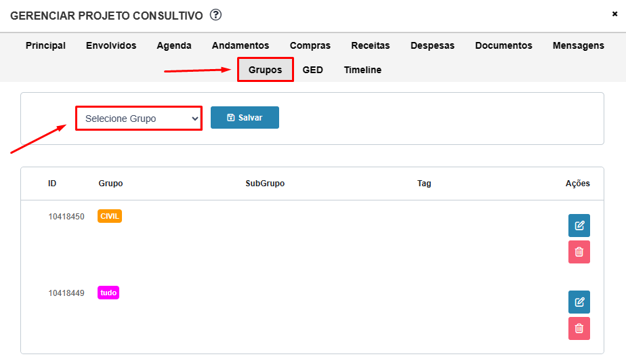Switch to the Principal tab

pyautogui.click(x=45, y=45)
